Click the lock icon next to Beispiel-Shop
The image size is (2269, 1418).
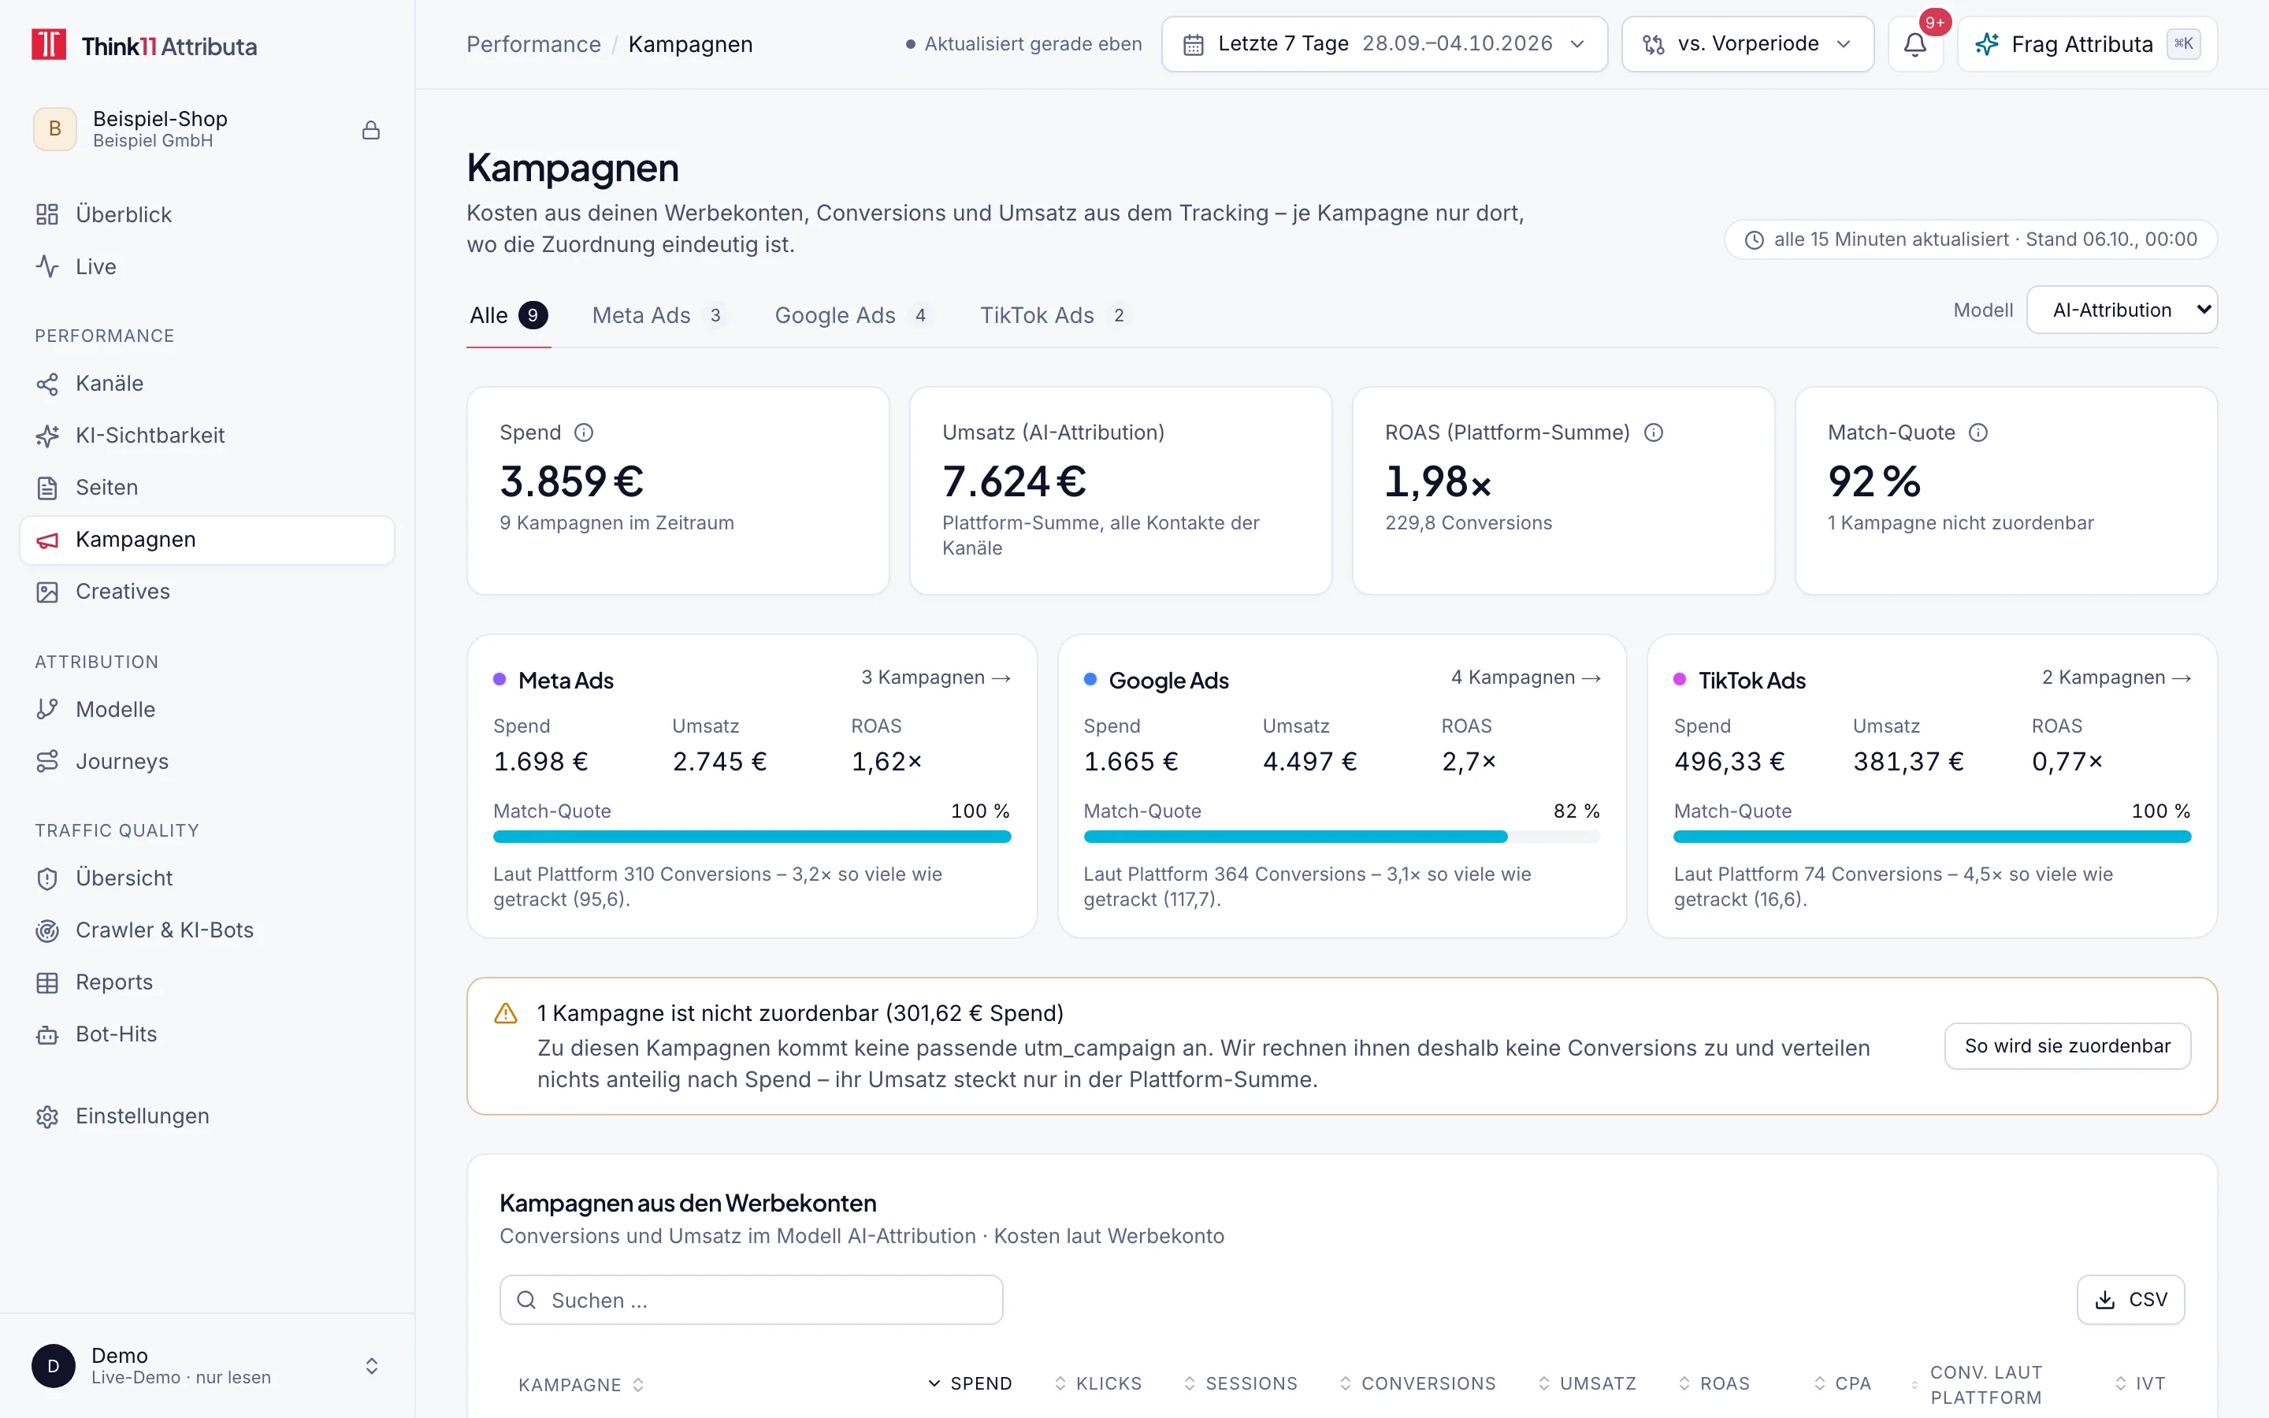(x=371, y=130)
